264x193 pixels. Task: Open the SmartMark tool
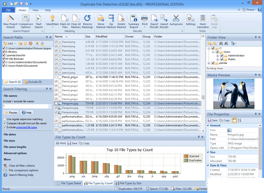coord(52,21)
